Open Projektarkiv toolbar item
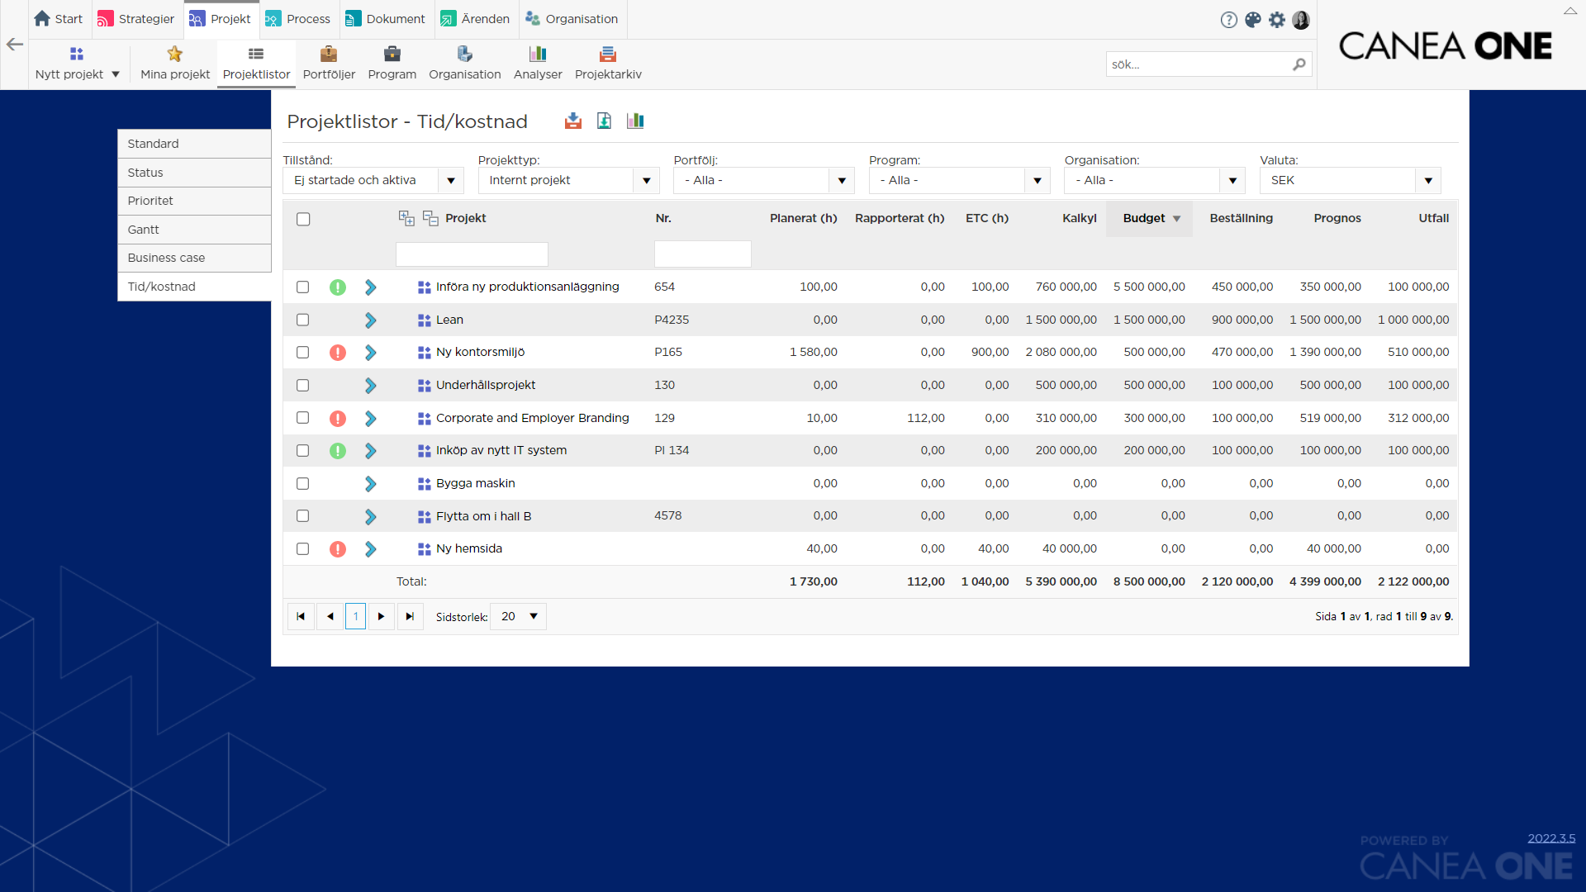The image size is (1586, 892). 608,63
